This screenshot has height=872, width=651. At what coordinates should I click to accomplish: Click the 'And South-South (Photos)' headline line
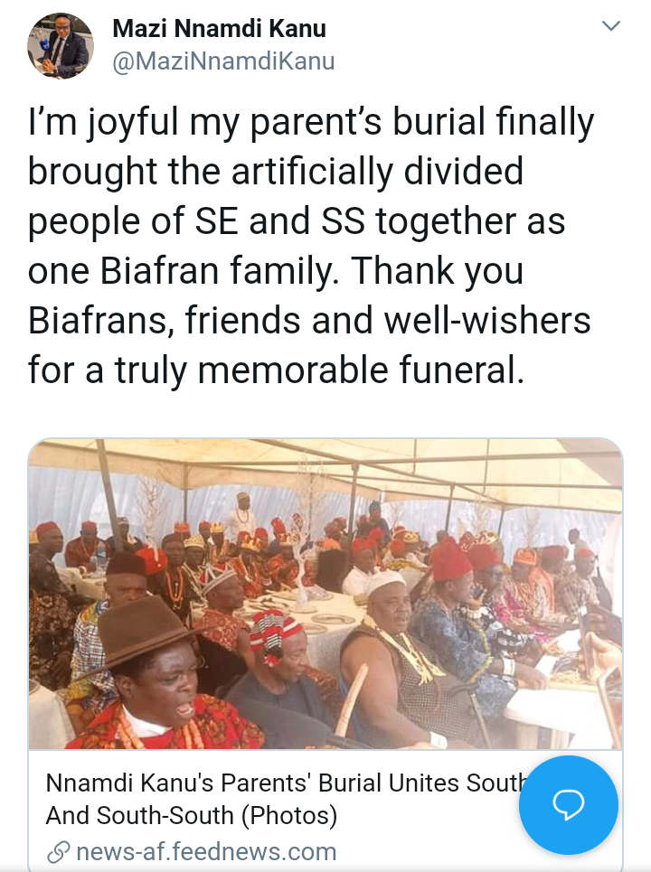(x=192, y=815)
